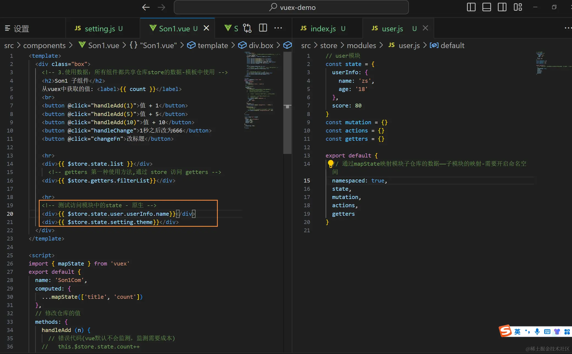Click the box icon in the div.box breadcrumb
Viewport: 572px width, 354px height.
[x=242, y=45]
